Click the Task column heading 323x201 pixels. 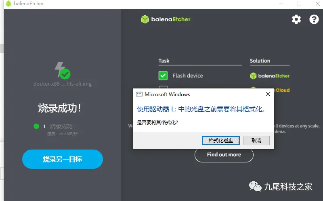(x=164, y=61)
